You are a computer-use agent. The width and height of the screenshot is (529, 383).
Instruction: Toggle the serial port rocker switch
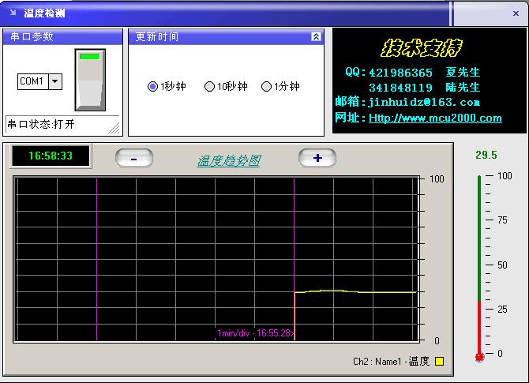point(90,80)
